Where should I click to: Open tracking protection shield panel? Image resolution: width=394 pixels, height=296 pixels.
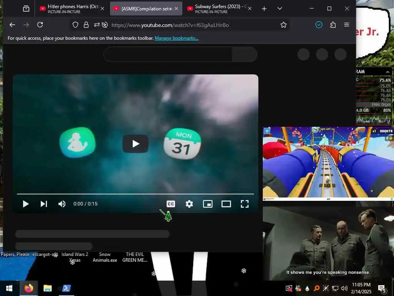point(75,25)
